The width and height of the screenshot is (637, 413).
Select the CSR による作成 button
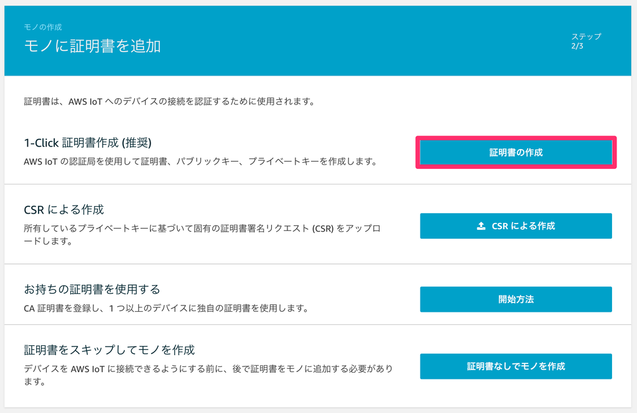516,226
